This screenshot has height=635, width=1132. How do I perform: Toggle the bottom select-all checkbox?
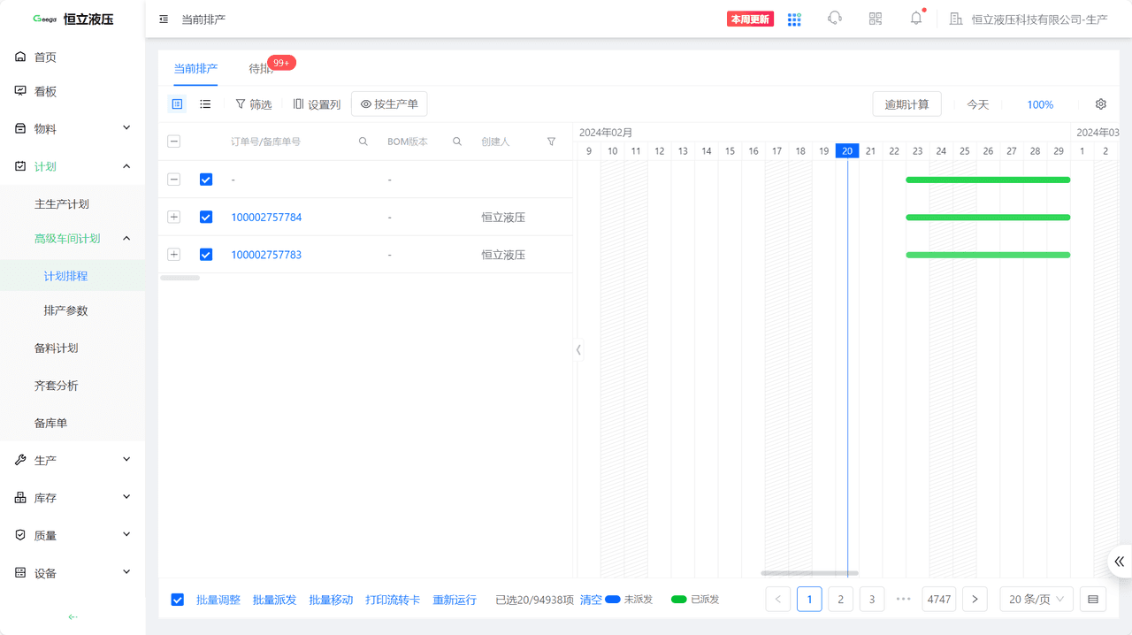(178, 600)
